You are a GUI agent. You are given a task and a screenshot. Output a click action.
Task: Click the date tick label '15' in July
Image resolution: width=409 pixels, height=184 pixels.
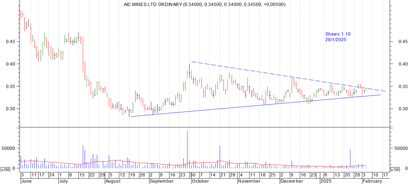[82, 175]
